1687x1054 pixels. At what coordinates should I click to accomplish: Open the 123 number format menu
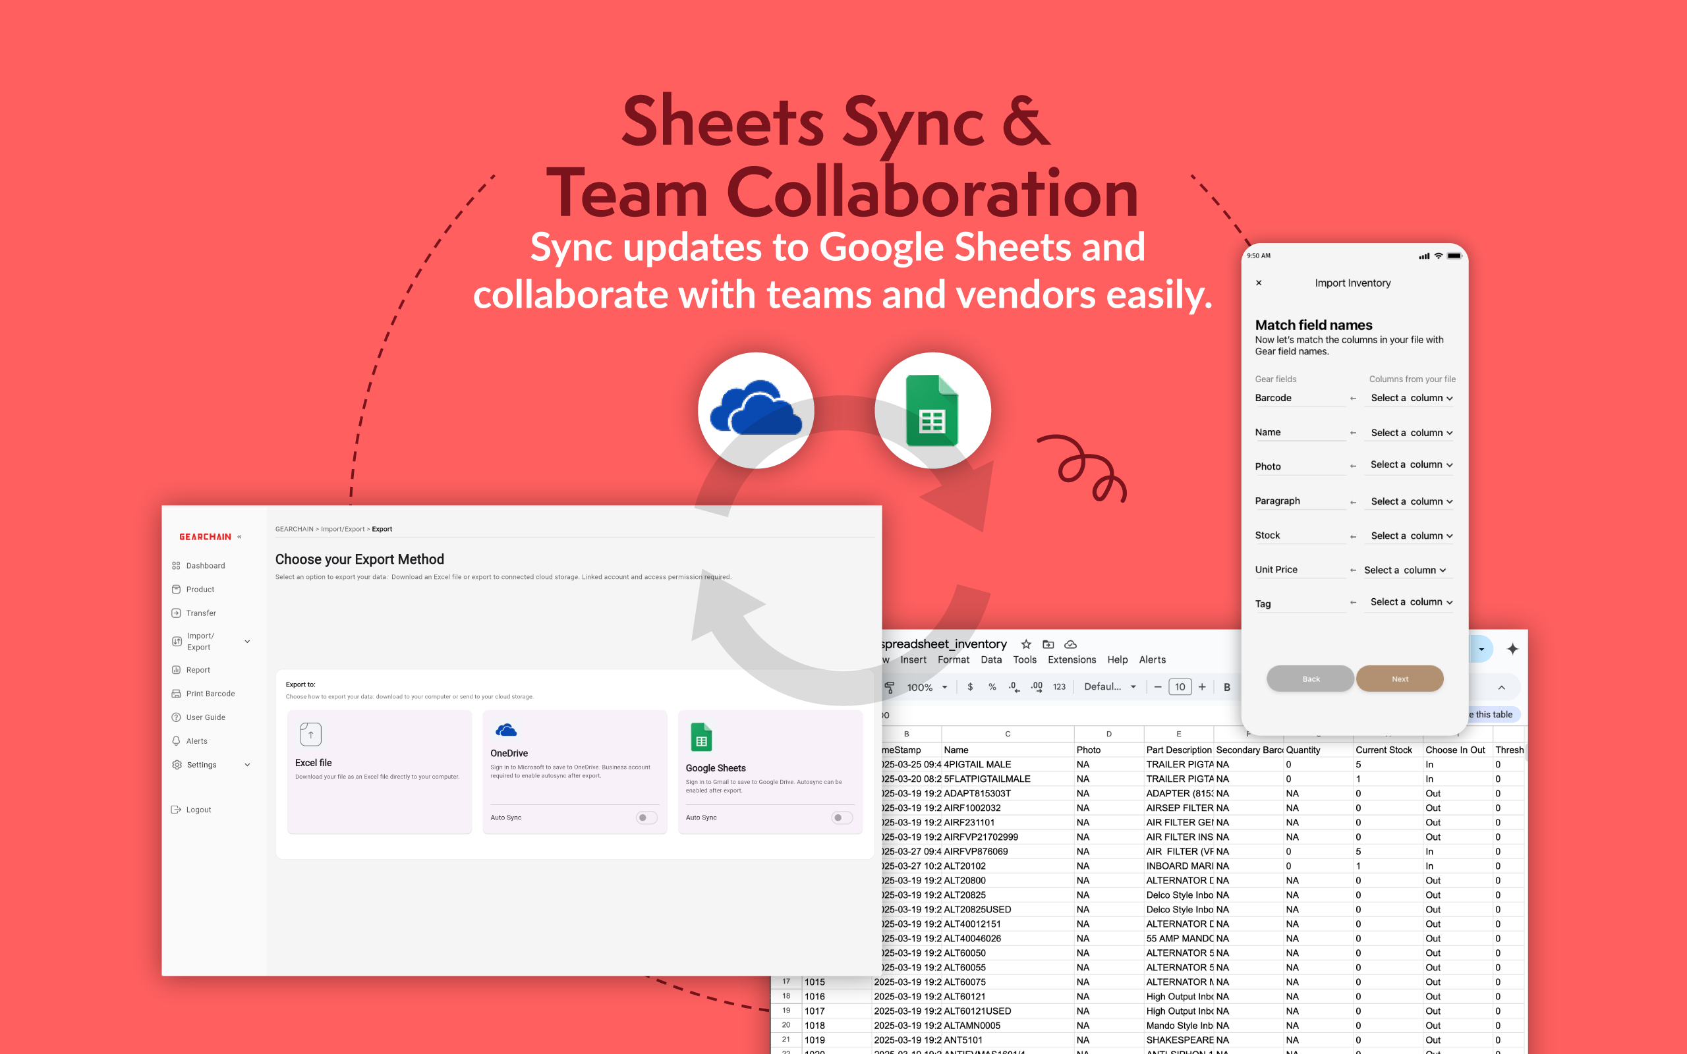(1059, 686)
